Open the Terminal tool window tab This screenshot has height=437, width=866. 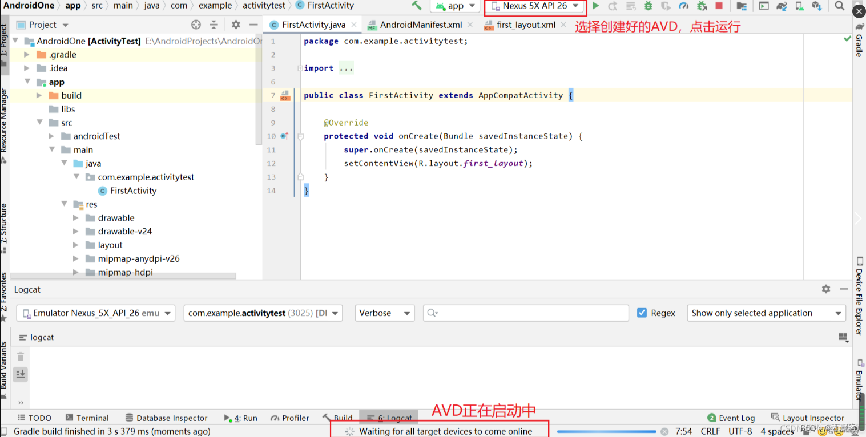pyautogui.click(x=87, y=418)
